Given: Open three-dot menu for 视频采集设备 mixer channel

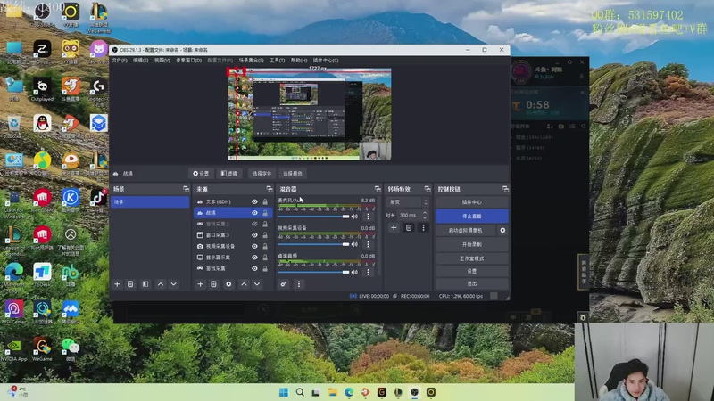Looking at the screenshot, I should [x=368, y=244].
